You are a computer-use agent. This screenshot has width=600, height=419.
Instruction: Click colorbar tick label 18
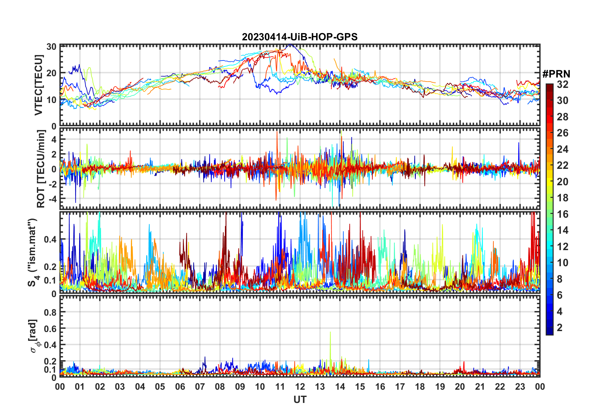[x=562, y=198]
